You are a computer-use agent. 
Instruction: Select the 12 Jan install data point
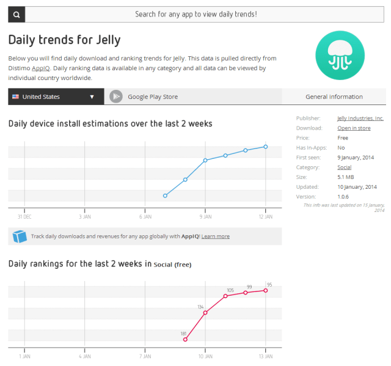[266, 147]
